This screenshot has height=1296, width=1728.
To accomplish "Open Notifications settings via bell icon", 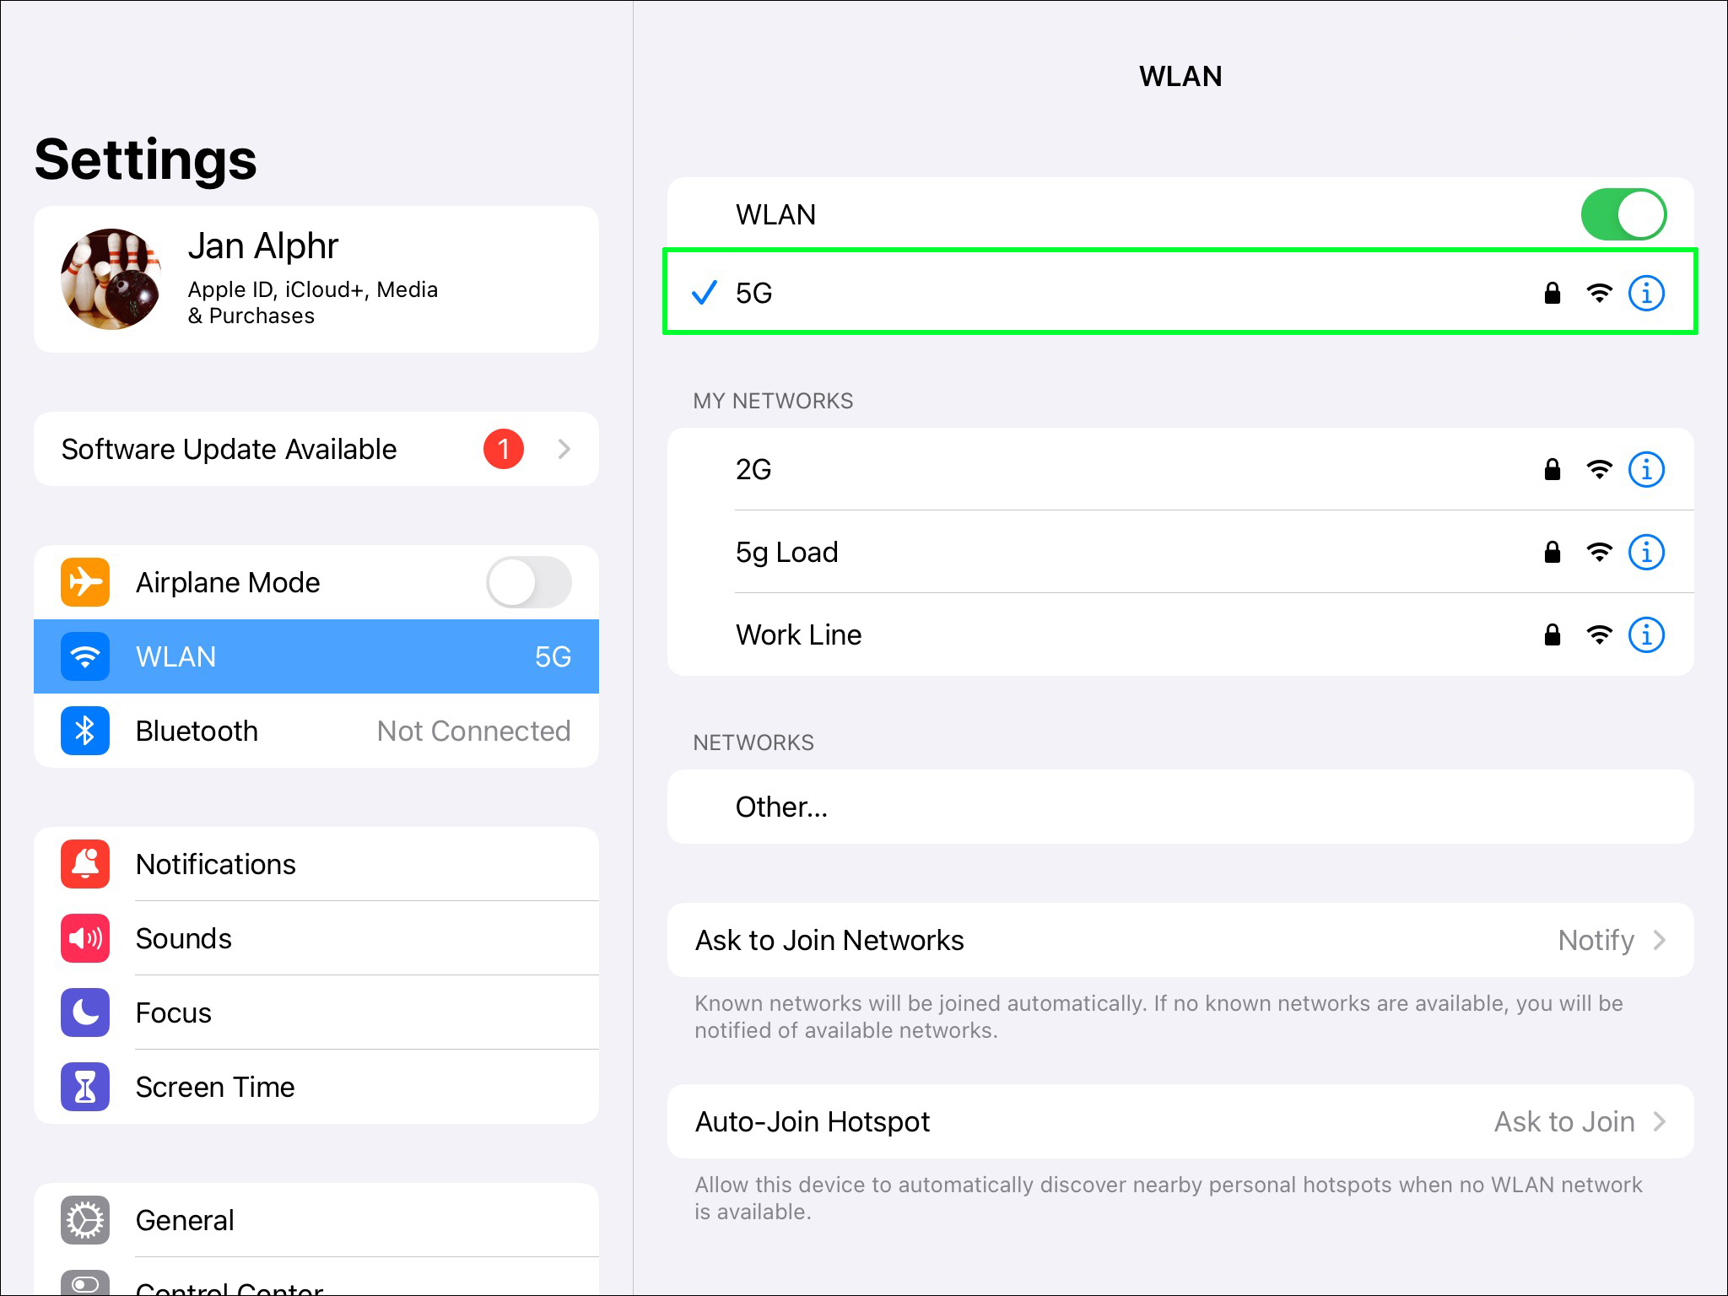I will (x=85, y=864).
